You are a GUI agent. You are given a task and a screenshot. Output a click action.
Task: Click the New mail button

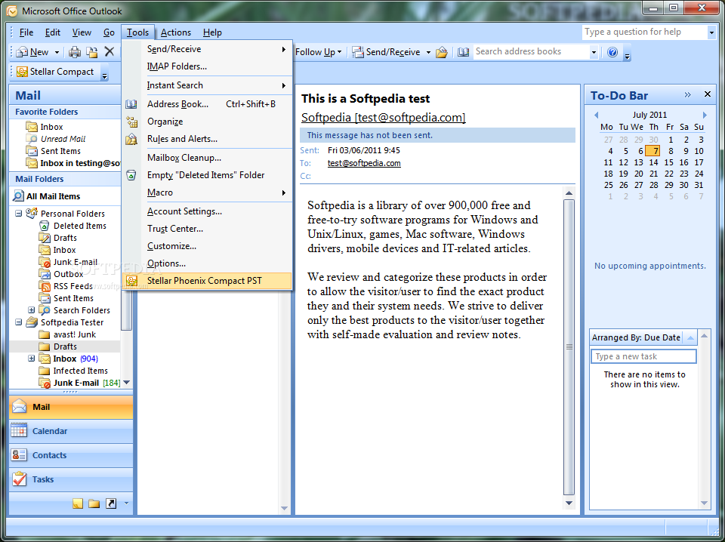coord(33,52)
